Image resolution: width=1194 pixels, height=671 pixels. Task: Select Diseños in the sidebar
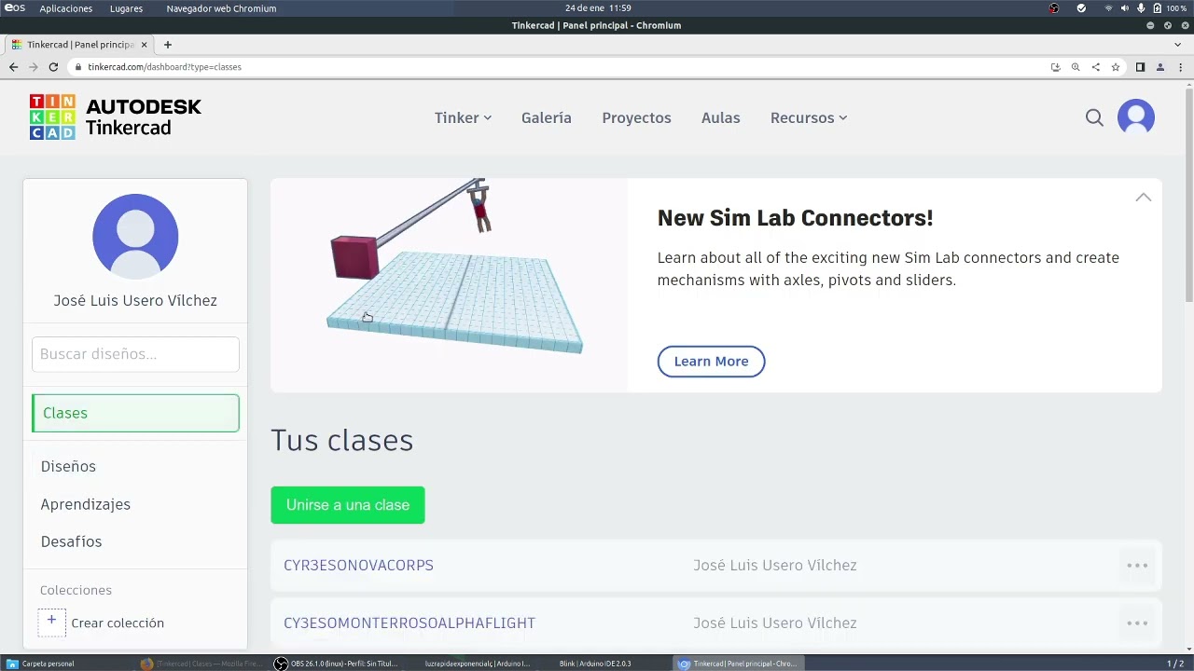coord(68,466)
